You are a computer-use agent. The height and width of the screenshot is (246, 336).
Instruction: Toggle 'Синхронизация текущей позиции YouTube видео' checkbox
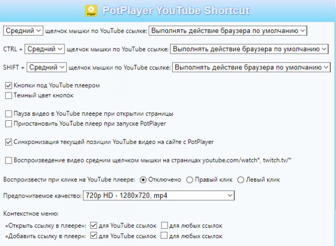[8, 142]
